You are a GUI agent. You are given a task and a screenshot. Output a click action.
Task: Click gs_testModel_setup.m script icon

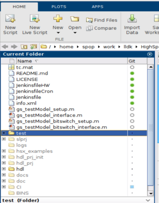coord(12,109)
